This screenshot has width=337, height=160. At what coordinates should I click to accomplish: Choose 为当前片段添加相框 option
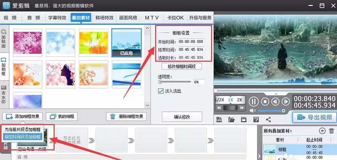pos(23,130)
